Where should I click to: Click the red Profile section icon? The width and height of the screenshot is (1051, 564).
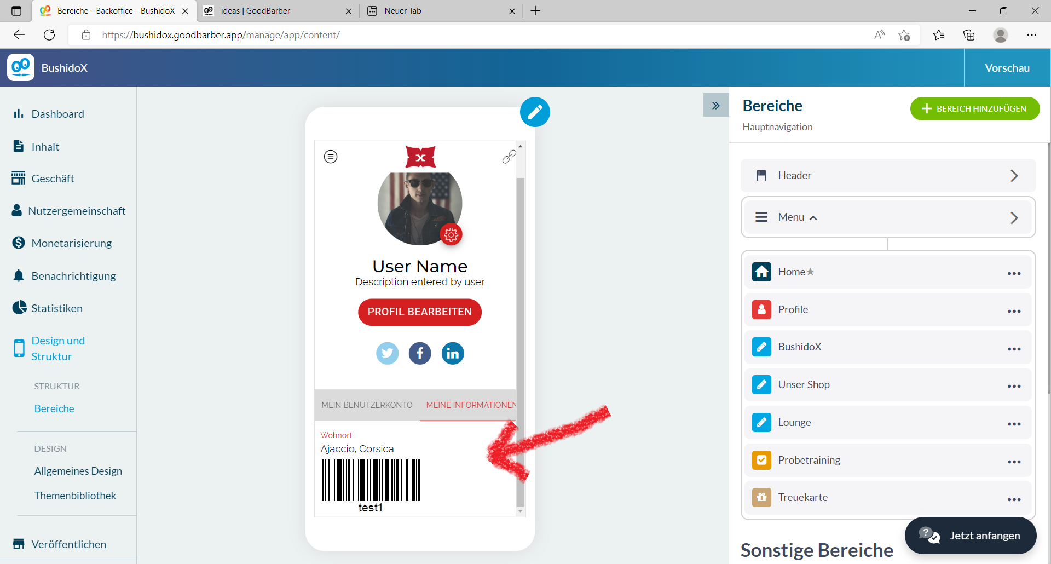pos(761,309)
